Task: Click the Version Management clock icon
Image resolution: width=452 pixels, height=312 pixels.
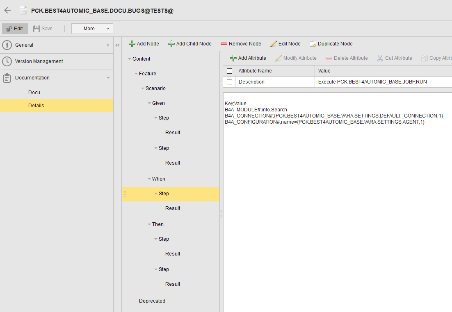Action: pos(7,61)
